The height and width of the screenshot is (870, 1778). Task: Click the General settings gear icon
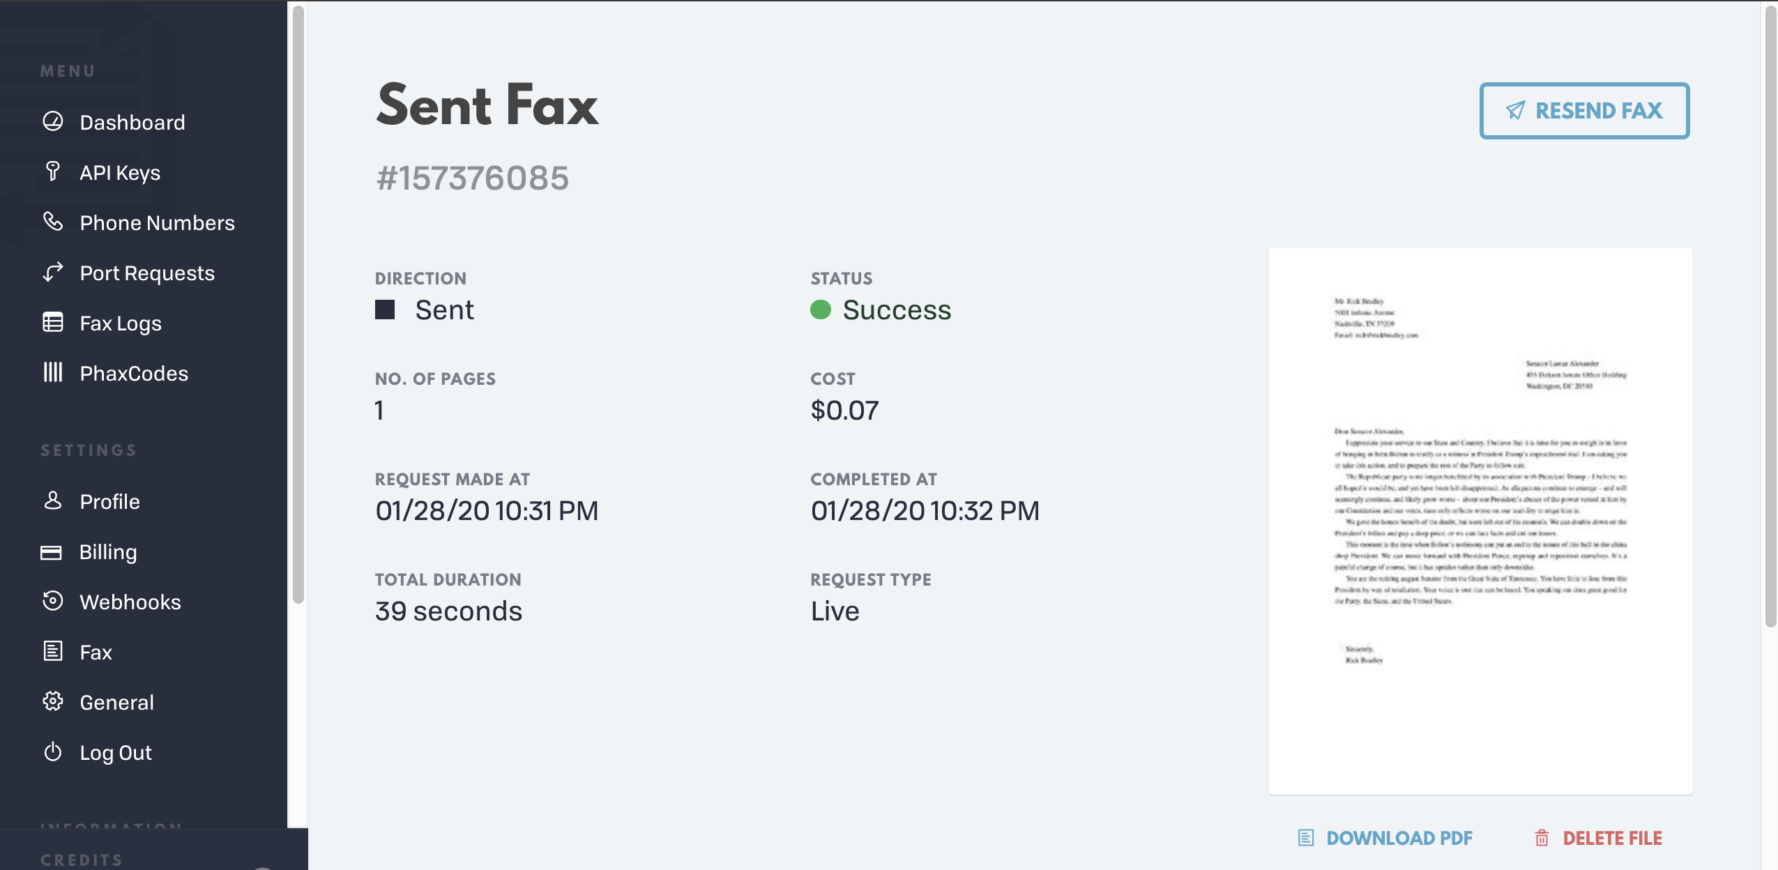[53, 701]
